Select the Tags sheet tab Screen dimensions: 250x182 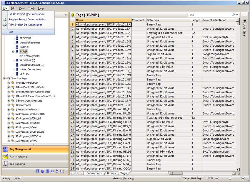[x=124, y=173]
